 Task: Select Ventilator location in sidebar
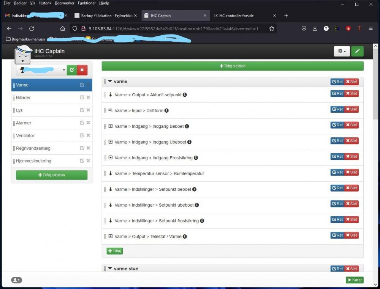point(25,136)
